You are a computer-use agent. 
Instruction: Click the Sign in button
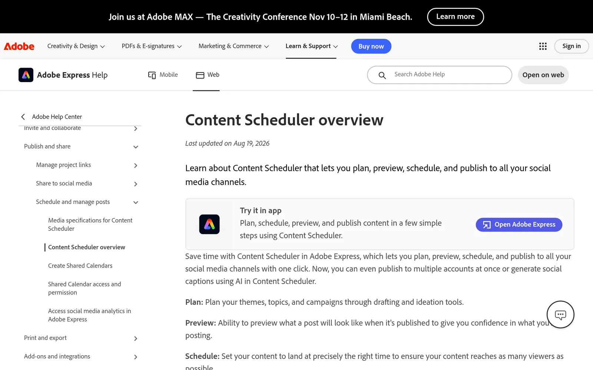tap(571, 46)
